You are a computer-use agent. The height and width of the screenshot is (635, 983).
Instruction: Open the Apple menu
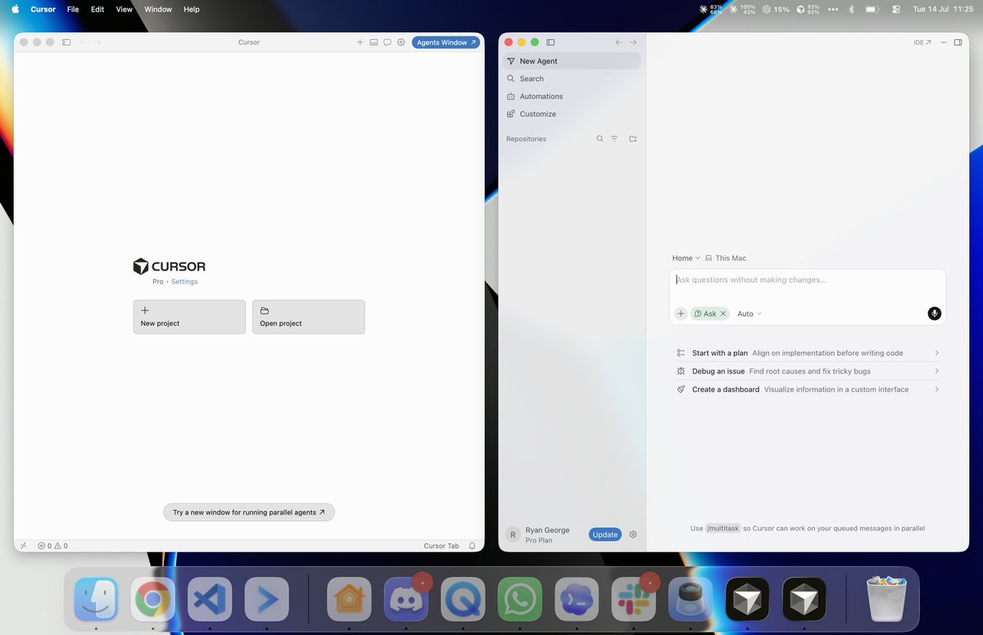tap(15, 9)
